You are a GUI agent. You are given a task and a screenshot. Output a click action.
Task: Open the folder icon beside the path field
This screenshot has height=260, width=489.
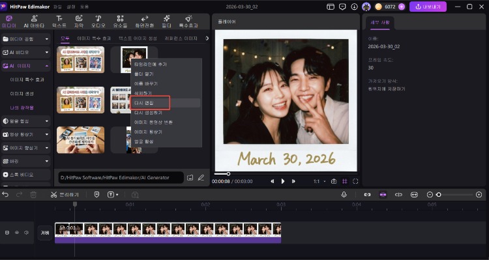pyautogui.click(x=190, y=177)
